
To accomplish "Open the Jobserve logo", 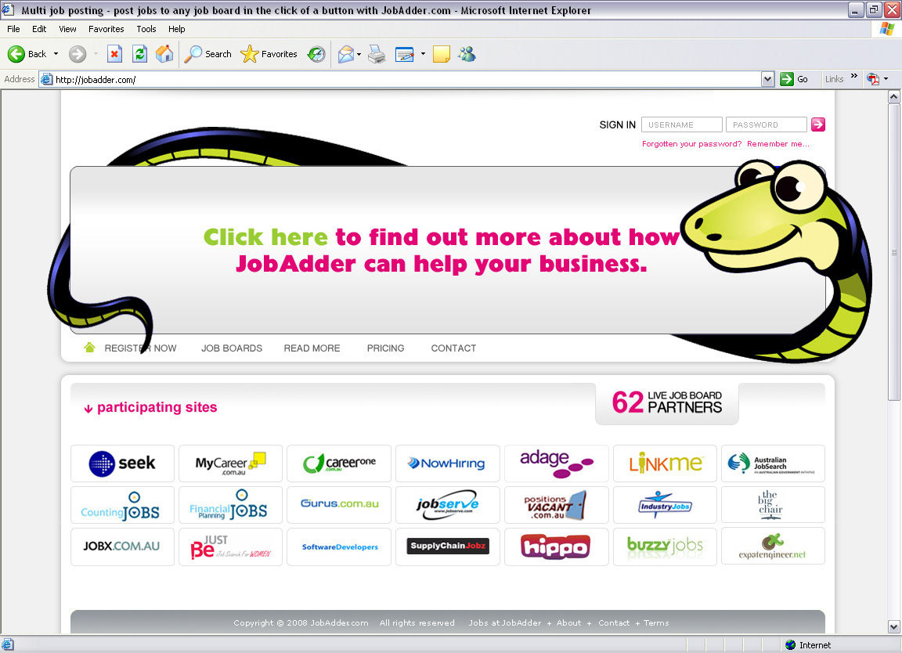I will pyautogui.click(x=448, y=505).
